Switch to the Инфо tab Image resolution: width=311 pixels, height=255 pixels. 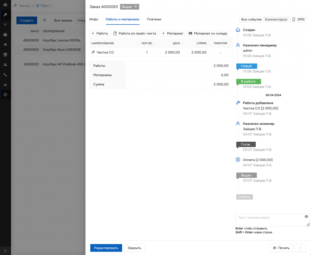click(x=94, y=19)
